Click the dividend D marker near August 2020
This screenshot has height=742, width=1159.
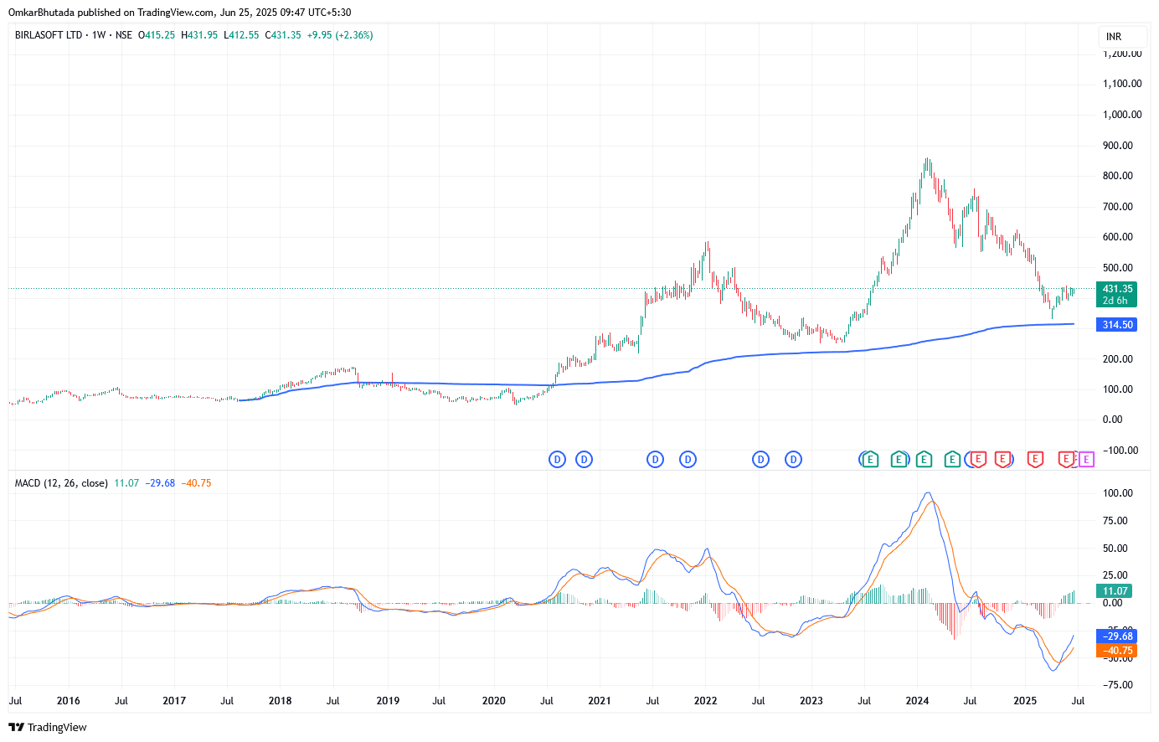point(557,459)
